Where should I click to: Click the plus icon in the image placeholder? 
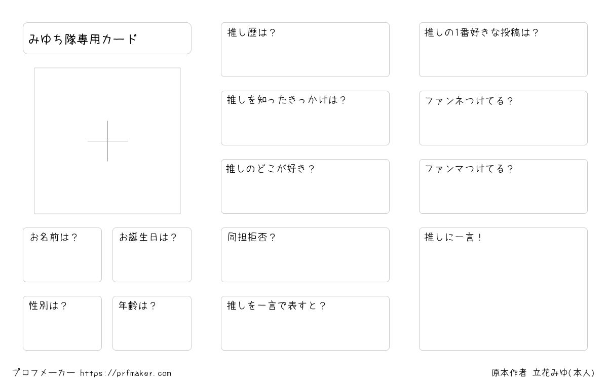tap(107, 141)
